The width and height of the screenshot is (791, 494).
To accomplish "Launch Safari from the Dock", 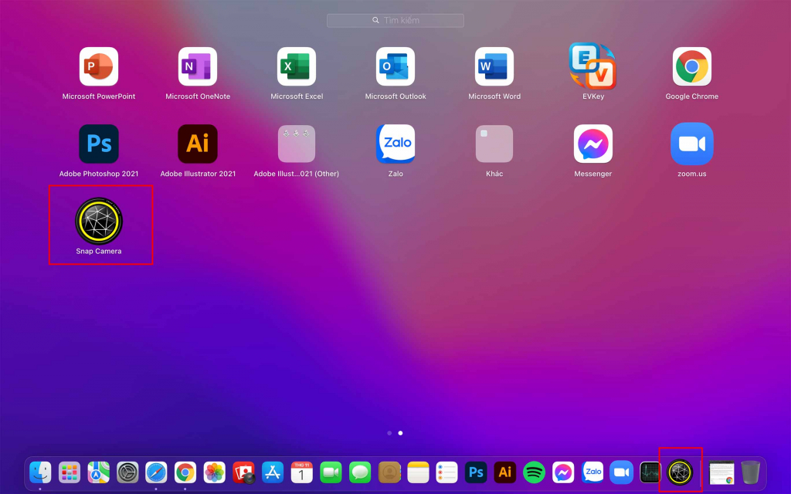I will (156, 473).
